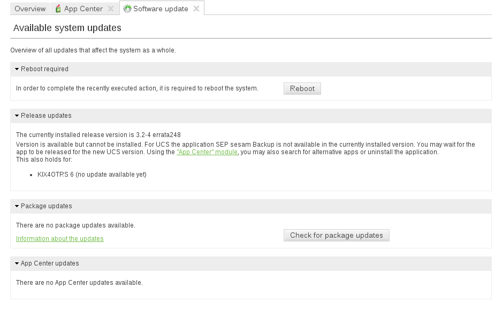Toggle the Package updates section arrow
Viewport: 503px width, 310px height.
[x=17, y=206]
